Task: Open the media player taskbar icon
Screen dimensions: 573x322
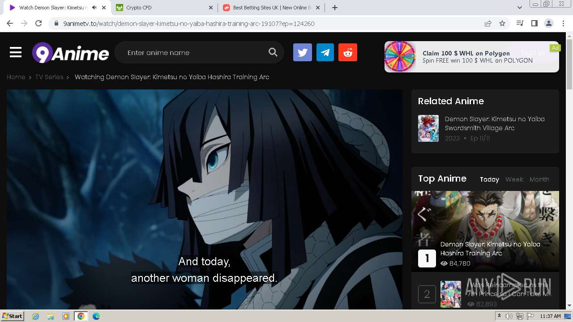Action: pos(66,316)
